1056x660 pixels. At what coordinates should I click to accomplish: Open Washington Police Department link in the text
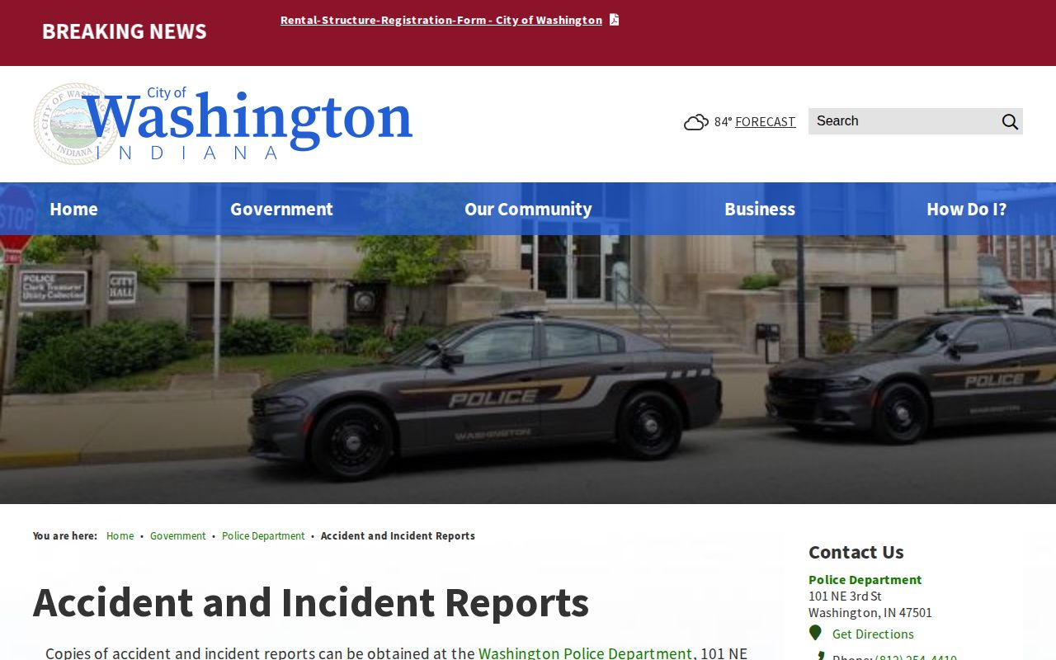pyautogui.click(x=585, y=653)
